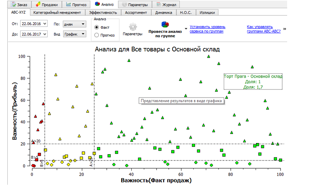319x185 pixels.
Task: Switch to the Прогноз tab
Action: [x=76, y=5]
